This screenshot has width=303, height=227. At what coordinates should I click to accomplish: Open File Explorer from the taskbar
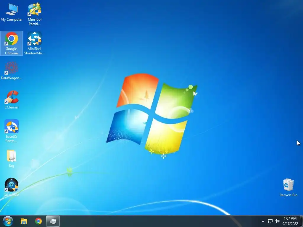click(24, 221)
